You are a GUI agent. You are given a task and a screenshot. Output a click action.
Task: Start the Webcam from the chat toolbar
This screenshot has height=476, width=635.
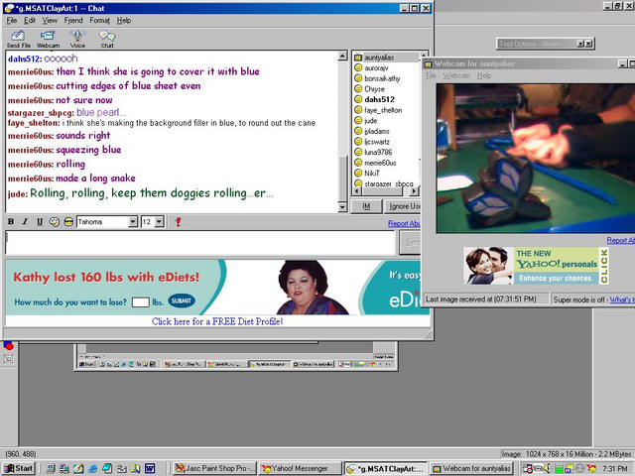pyautogui.click(x=48, y=39)
